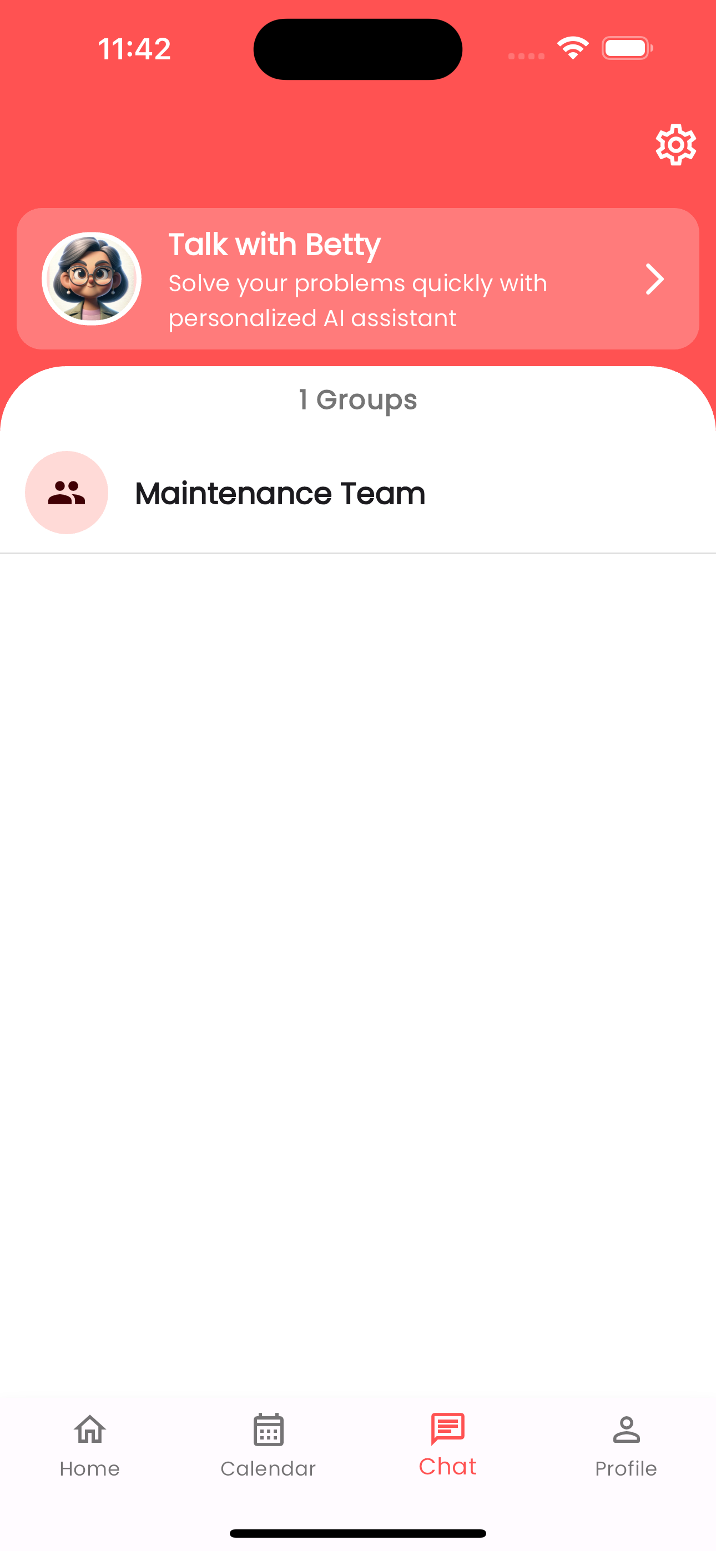Screen dimensions: 716x1551
Task: Select the Chat tab label
Action: tap(448, 1467)
